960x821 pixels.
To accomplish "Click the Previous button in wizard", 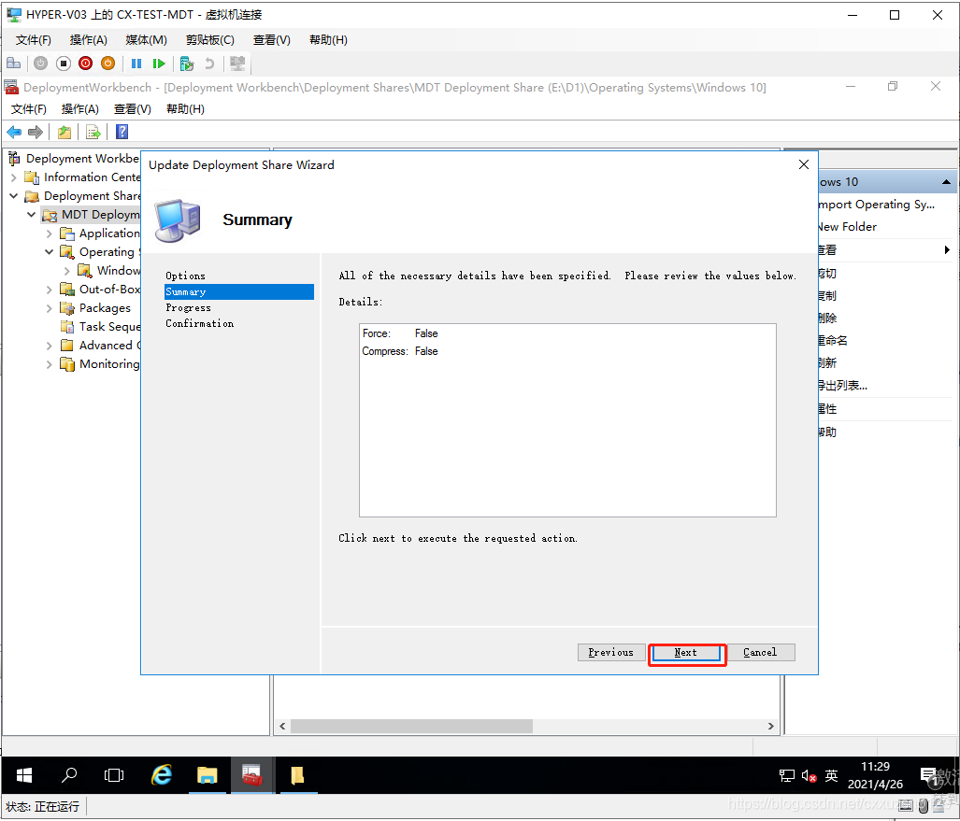I will point(611,653).
